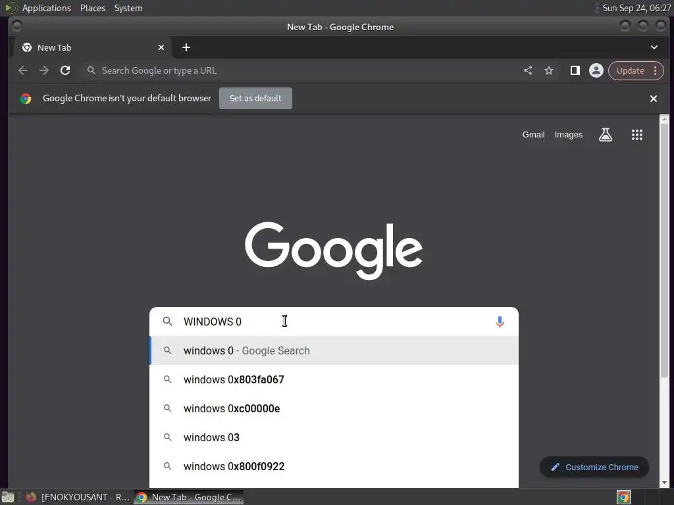Start voice search with microphone icon
Viewport: 674px width, 505px height.
click(x=500, y=322)
